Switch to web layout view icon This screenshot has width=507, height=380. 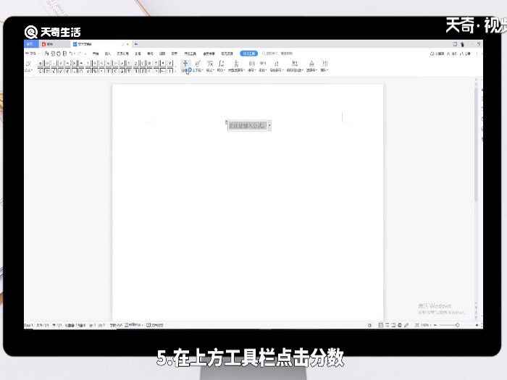[400, 325]
